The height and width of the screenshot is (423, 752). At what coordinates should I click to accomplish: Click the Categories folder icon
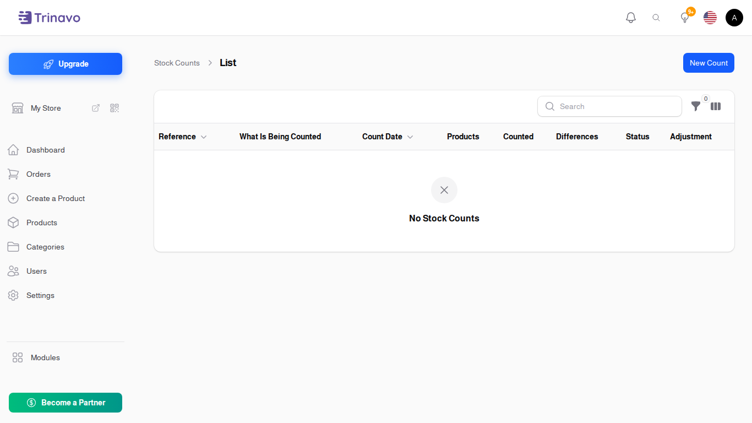(x=13, y=247)
